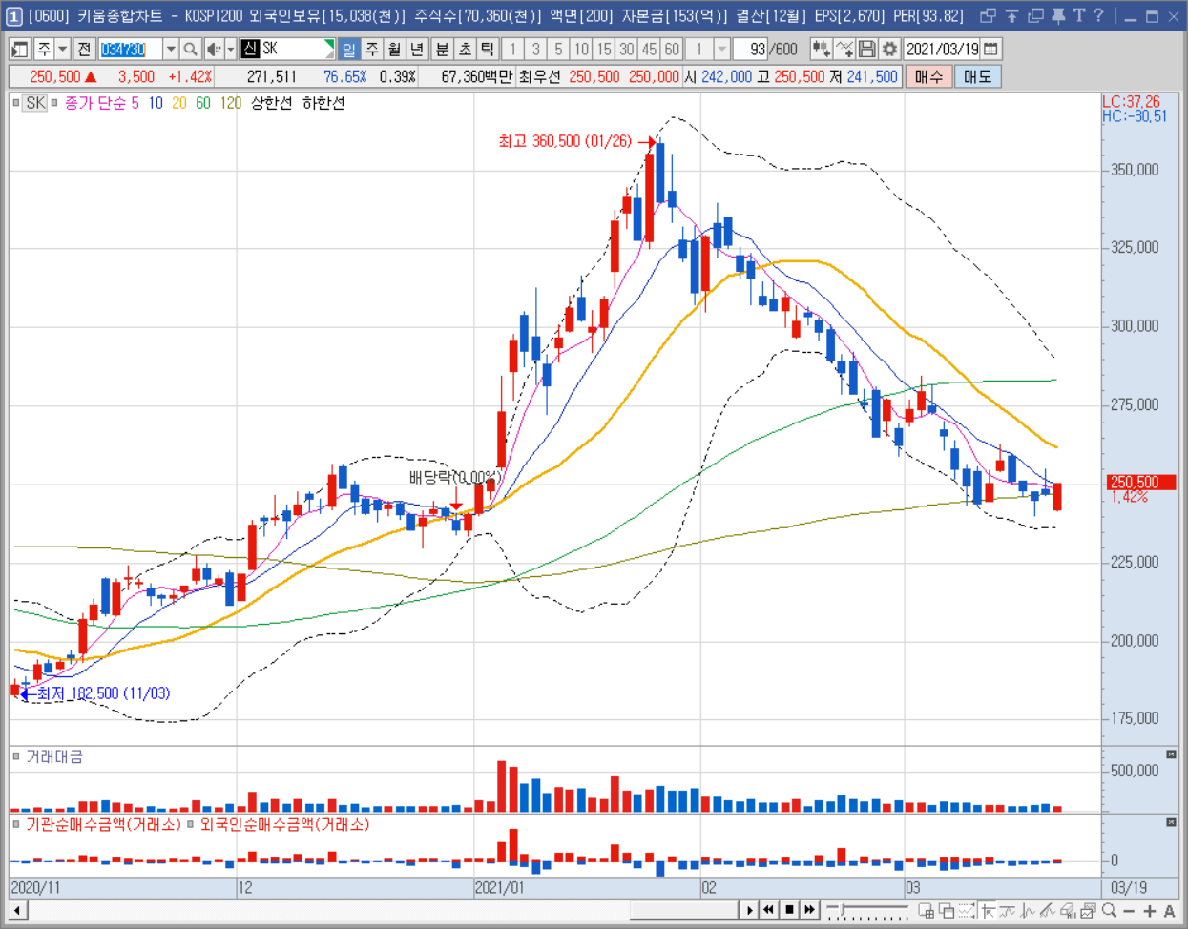Click the chart layout icon at toolbar start
This screenshot has height=929, width=1188.
pyautogui.click(x=20, y=49)
